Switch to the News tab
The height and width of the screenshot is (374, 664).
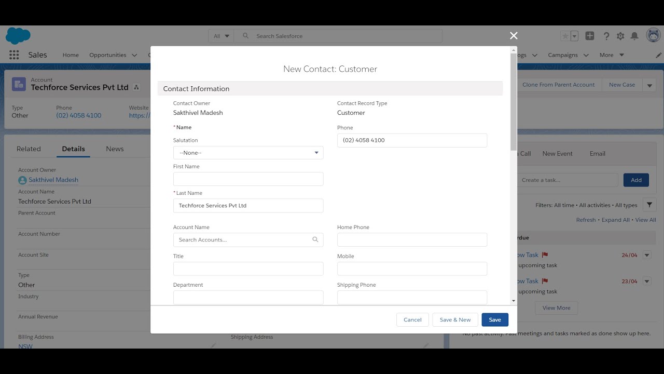point(115,149)
